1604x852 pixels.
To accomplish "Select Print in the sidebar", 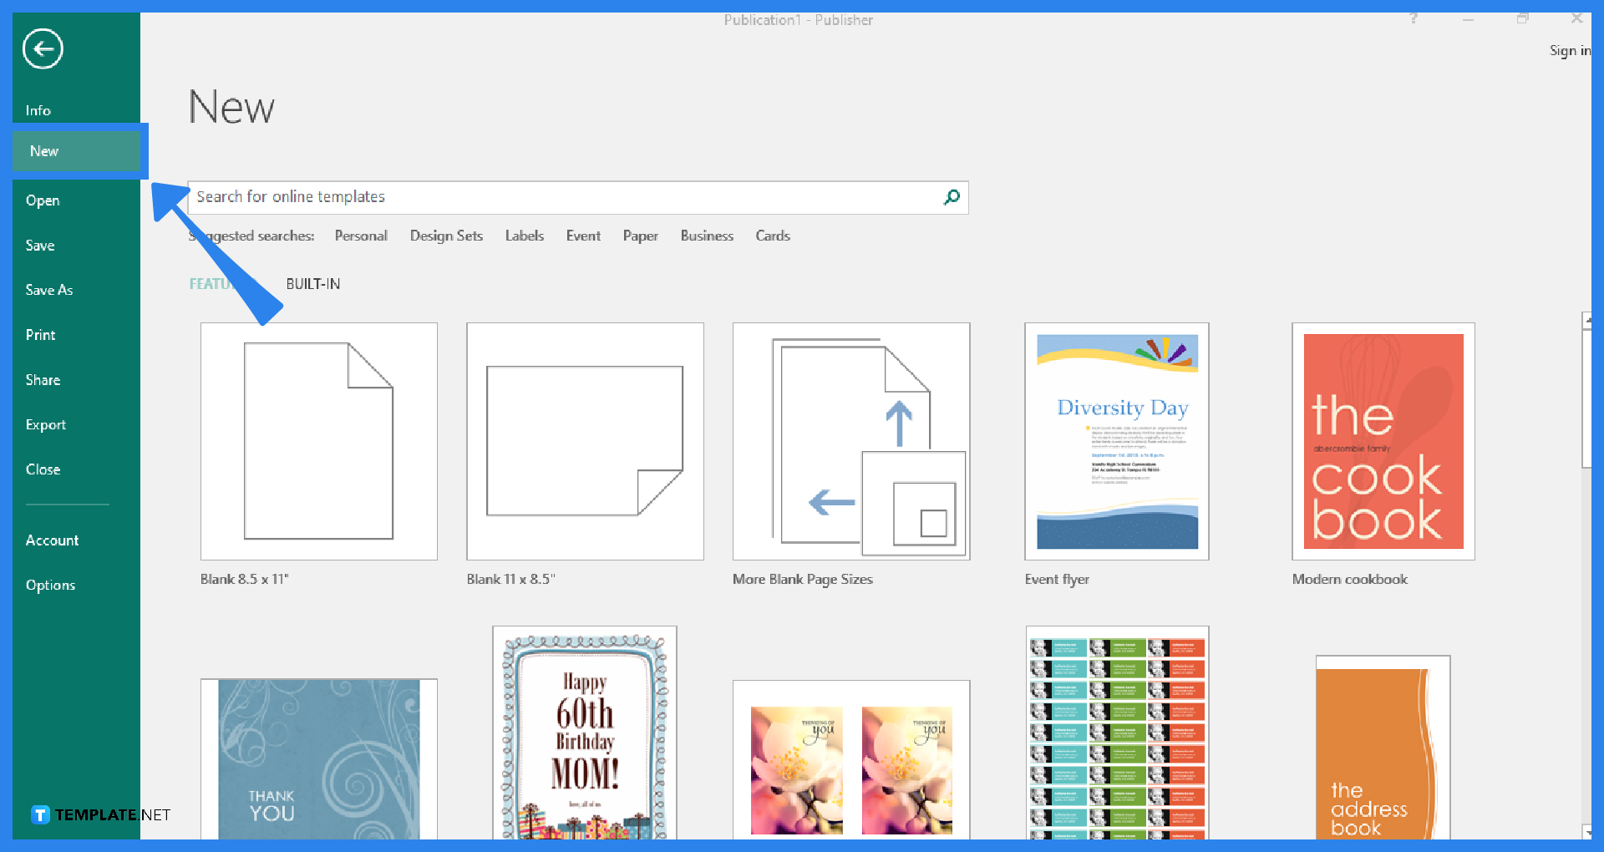I will [39, 334].
